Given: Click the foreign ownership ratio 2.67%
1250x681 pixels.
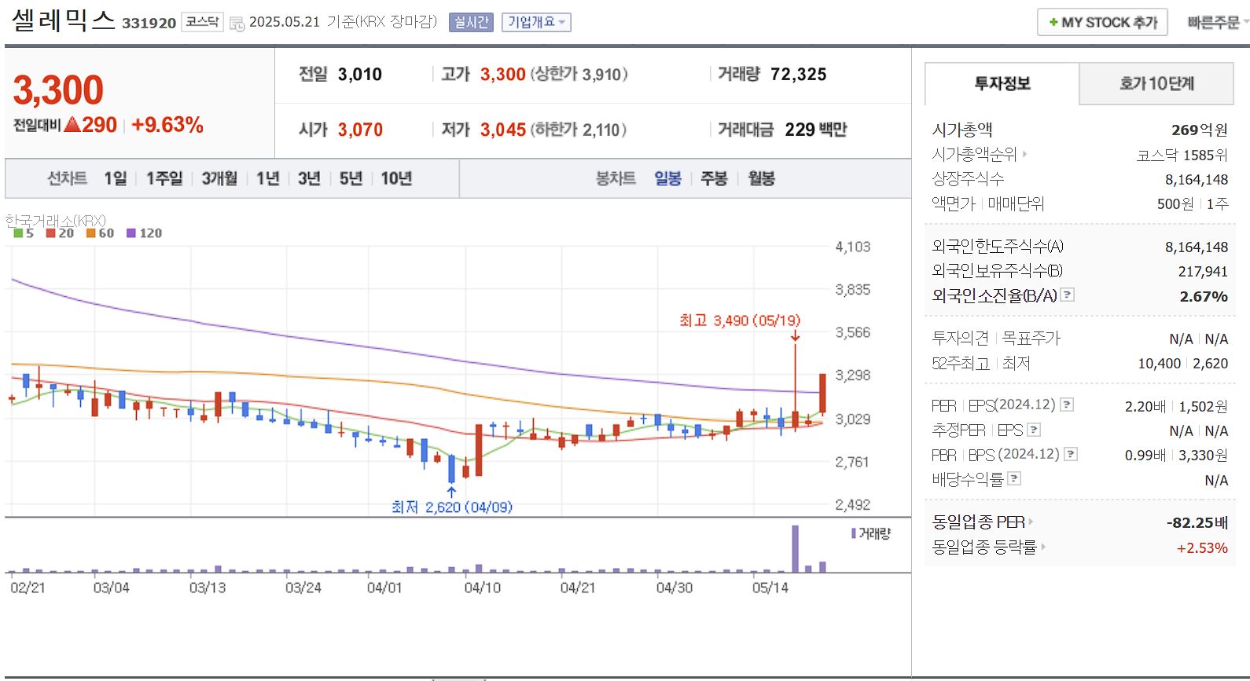Looking at the screenshot, I should 1204,296.
